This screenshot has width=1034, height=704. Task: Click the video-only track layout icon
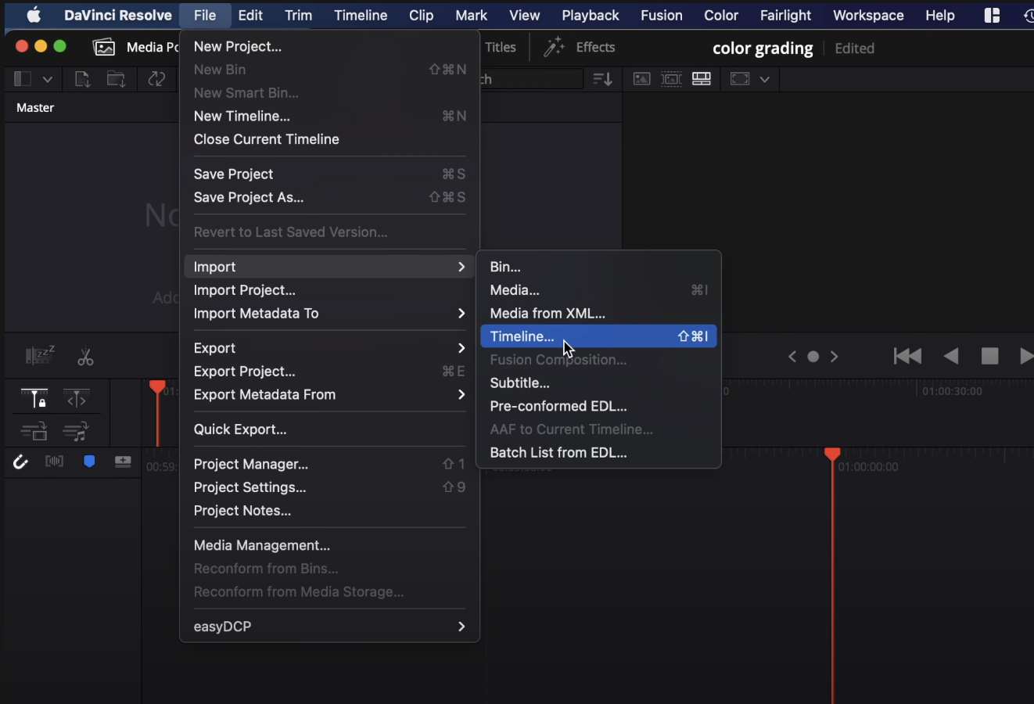34,431
